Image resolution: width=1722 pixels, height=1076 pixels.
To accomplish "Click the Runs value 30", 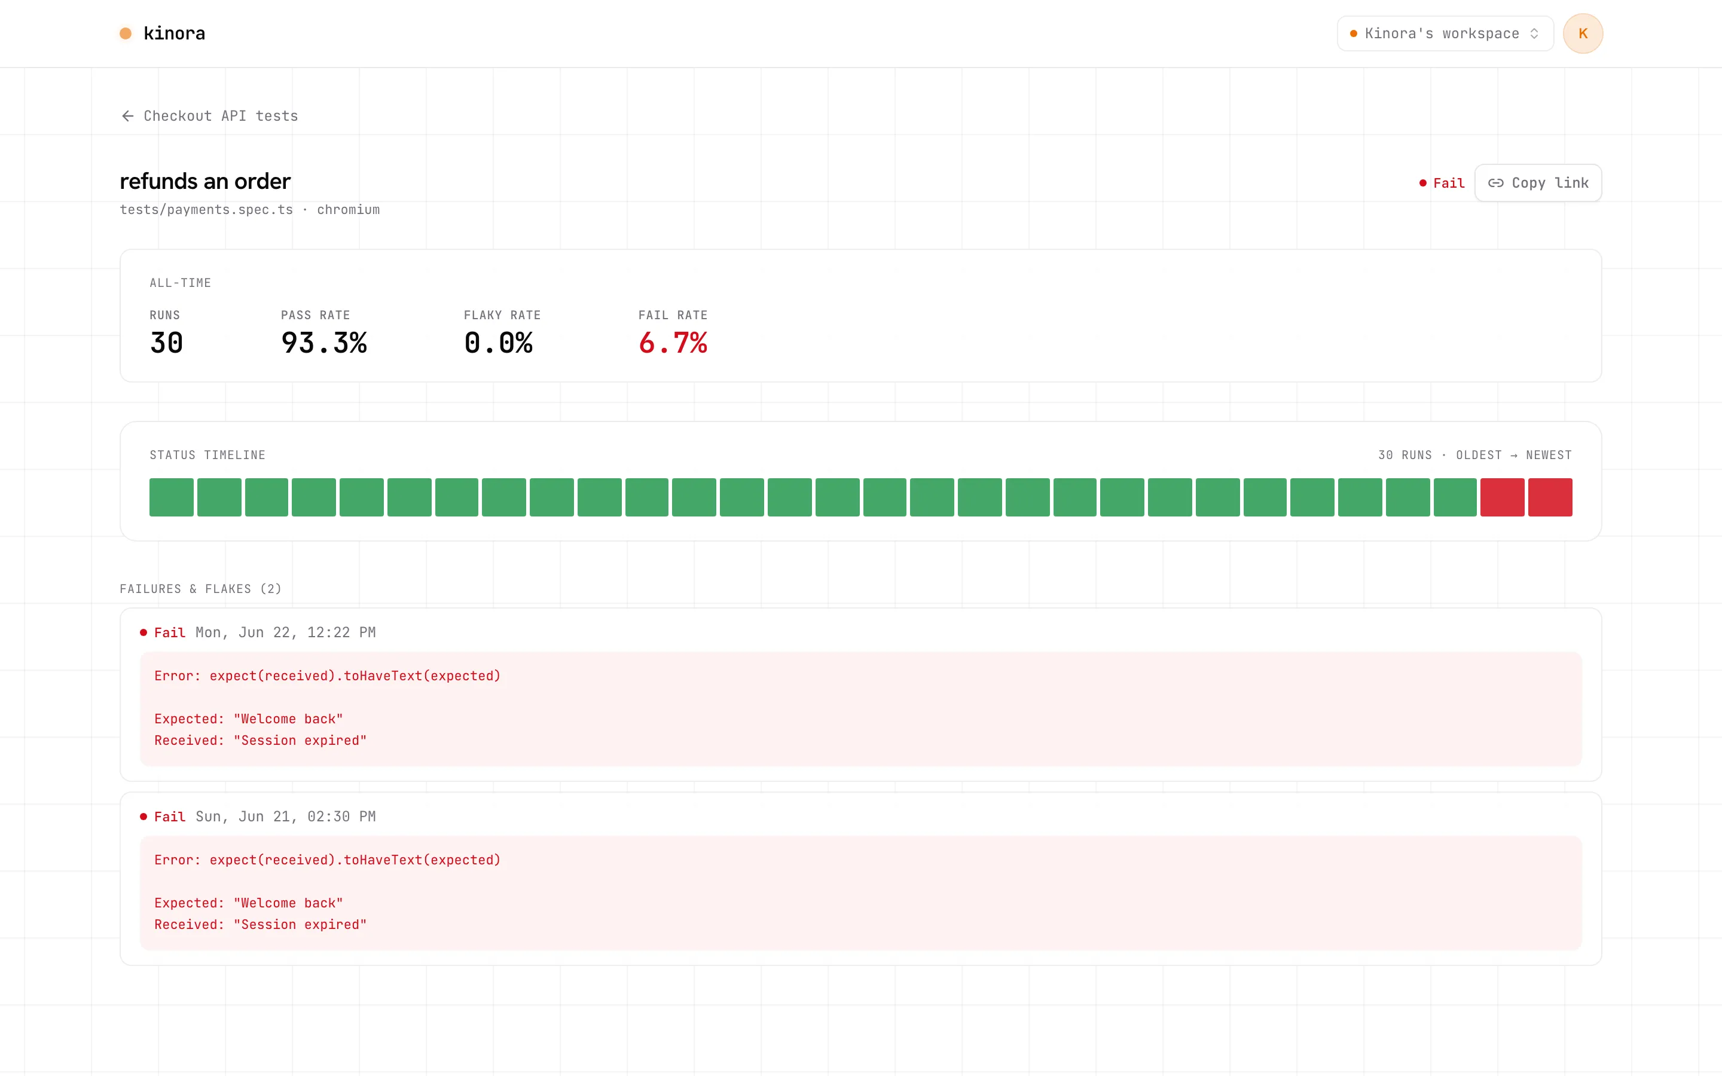I will (166, 343).
